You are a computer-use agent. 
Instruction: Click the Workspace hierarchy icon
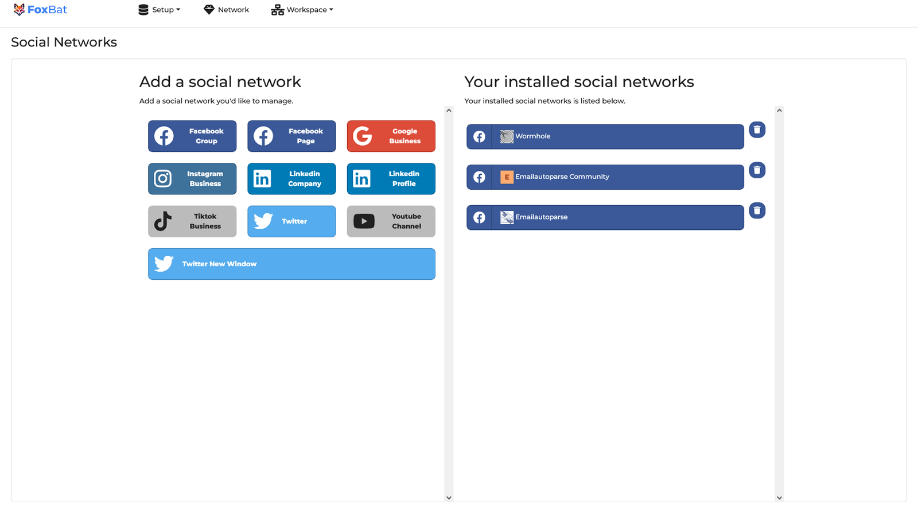pyautogui.click(x=278, y=10)
